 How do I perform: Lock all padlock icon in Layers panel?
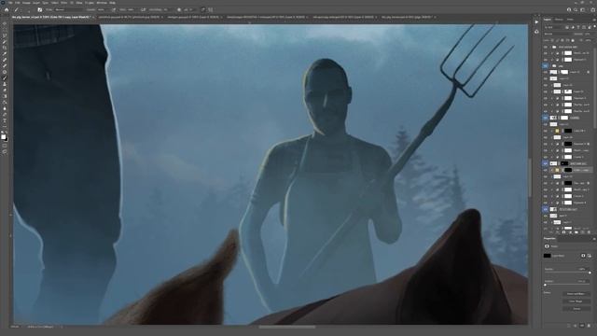coord(573,40)
